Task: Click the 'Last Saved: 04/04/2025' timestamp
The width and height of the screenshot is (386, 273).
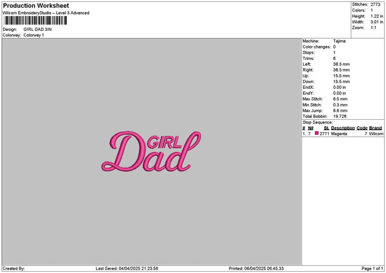Action: [x=127, y=268]
